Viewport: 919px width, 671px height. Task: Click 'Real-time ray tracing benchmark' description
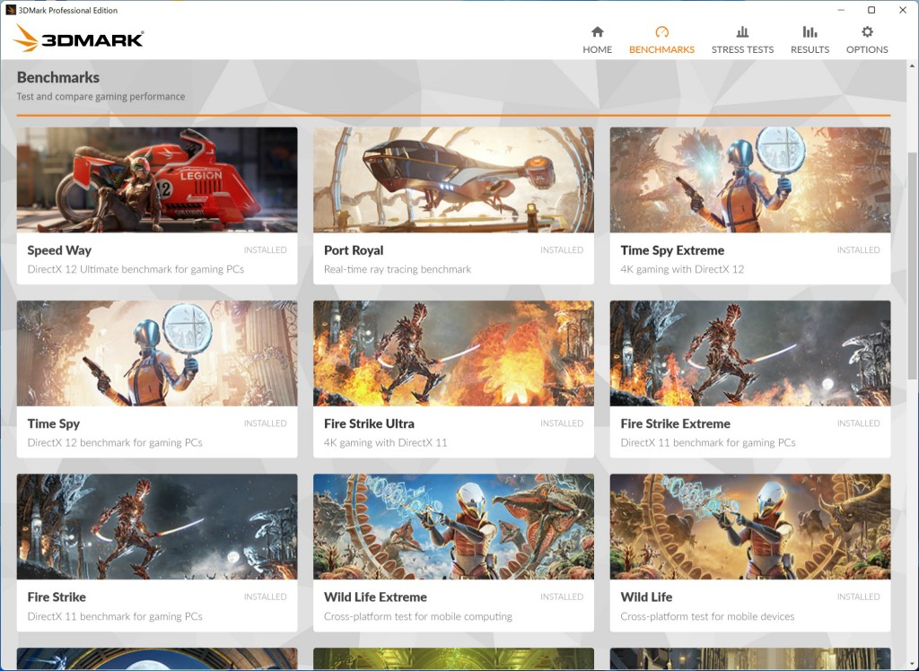[x=398, y=270]
